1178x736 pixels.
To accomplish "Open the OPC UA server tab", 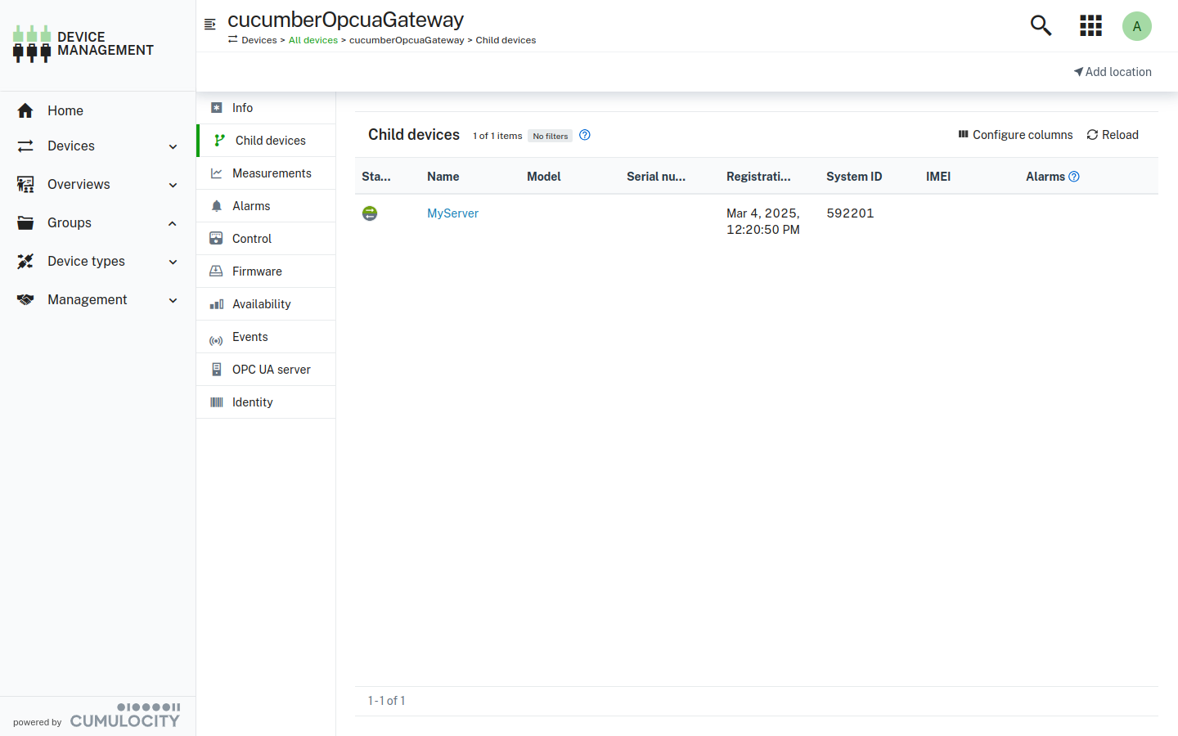I will click(x=271, y=370).
